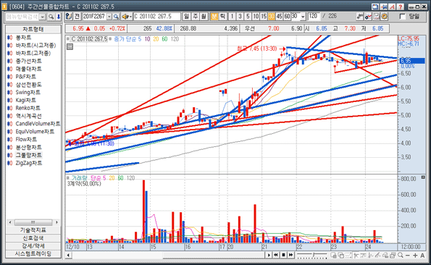Click the blue down arrow beside menu search
Viewport: 431px width, 265px height.
[x=59, y=17]
